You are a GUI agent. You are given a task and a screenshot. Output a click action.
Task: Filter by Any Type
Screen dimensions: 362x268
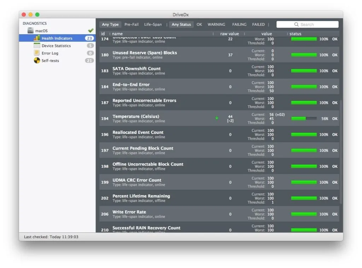tap(110, 24)
